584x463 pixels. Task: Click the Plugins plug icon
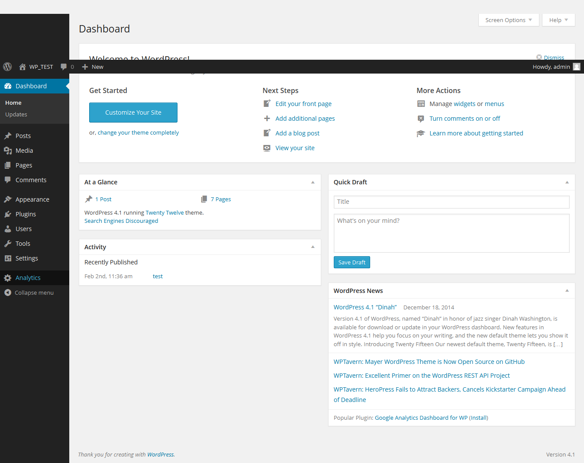tap(8, 214)
